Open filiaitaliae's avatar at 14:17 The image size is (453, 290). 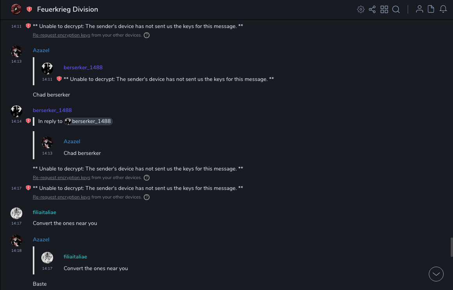[x=16, y=213]
